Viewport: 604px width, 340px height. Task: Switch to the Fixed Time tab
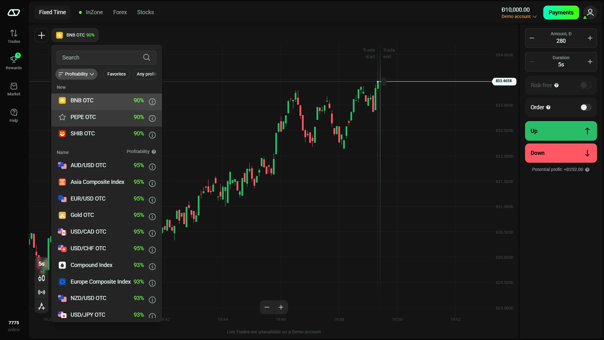click(x=53, y=12)
